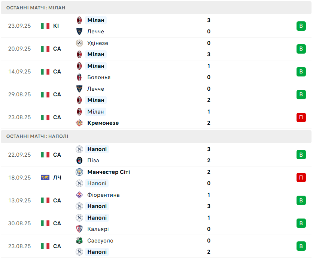Open the Кальярі team link

(98, 229)
